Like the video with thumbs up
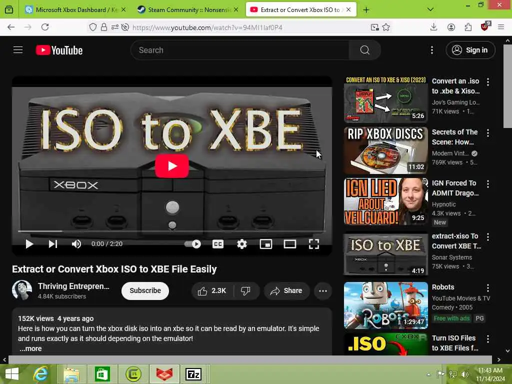512x384 pixels. point(212,290)
